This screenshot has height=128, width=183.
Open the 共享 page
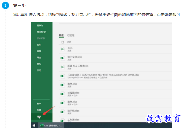coord(39,51)
